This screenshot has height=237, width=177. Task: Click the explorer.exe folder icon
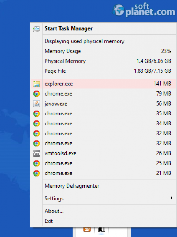coord(36,84)
